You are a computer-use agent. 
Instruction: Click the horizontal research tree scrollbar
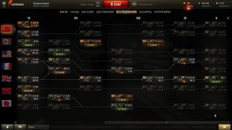click(166, 122)
